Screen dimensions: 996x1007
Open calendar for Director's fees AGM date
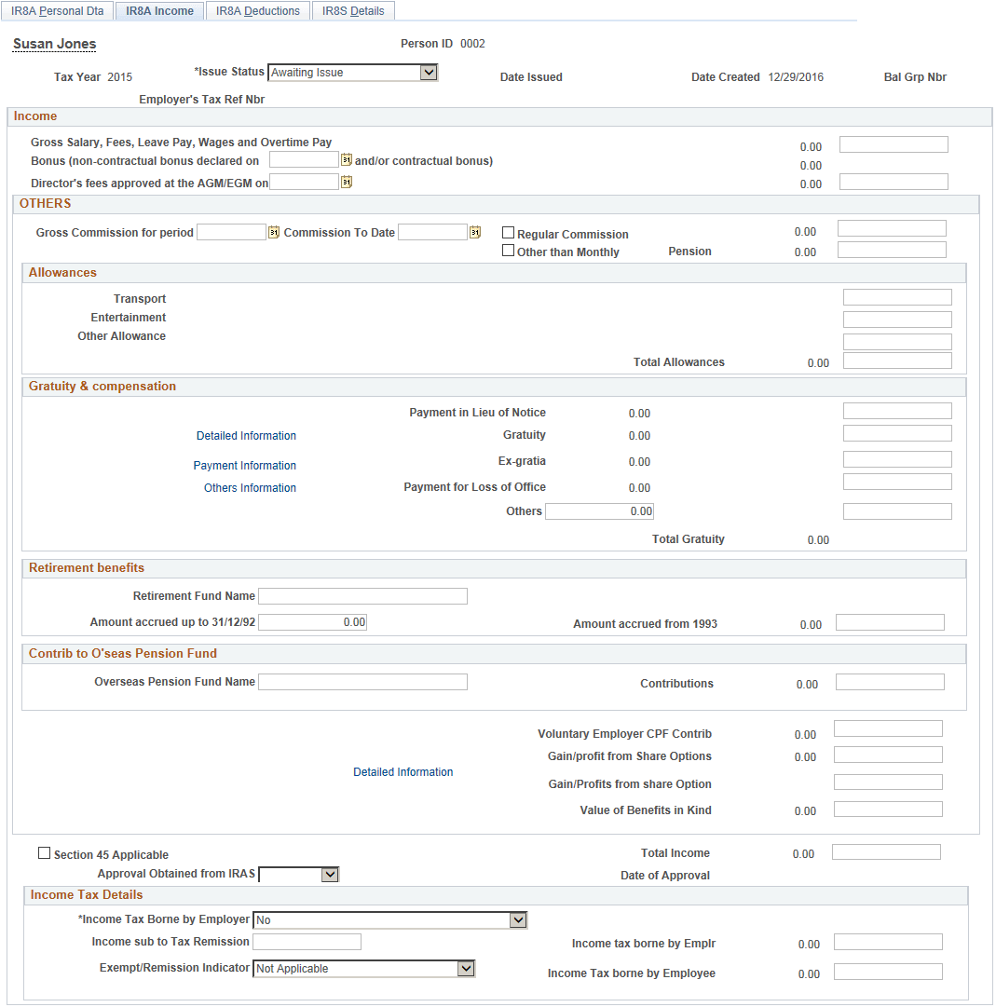[346, 181]
